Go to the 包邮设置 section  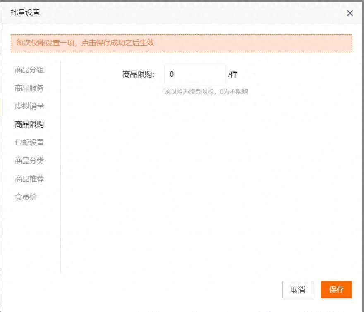29,143
